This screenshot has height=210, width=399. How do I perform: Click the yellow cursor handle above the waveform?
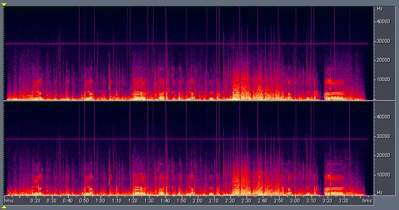click(x=4, y=4)
